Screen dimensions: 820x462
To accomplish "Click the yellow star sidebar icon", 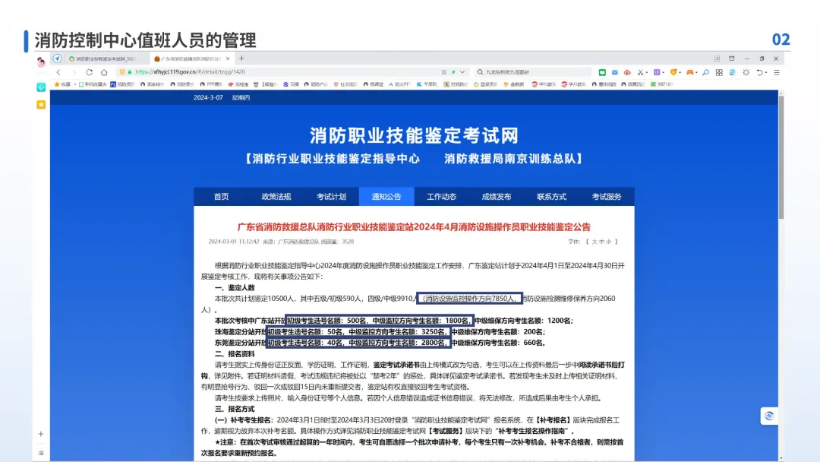I will pos(41,105).
